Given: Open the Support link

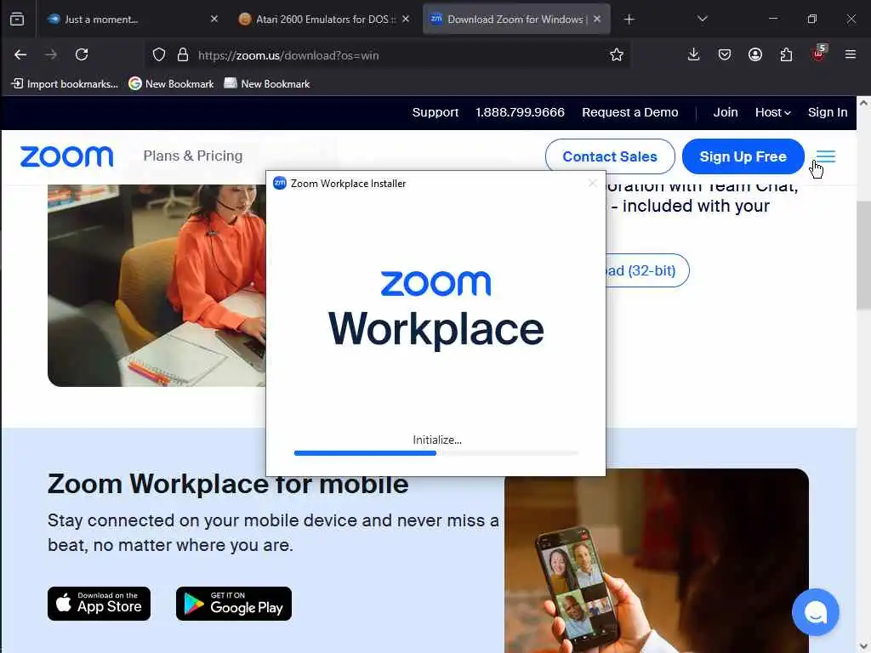Looking at the screenshot, I should point(435,112).
